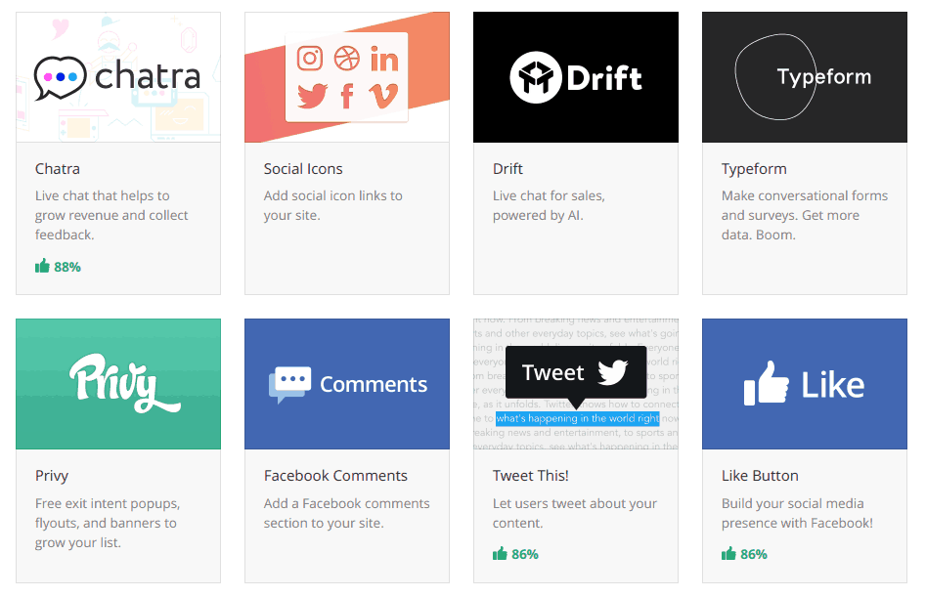This screenshot has height=597, width=926.
Task: Click the Facebook thumbs-up icon on Like banner
Action: point(766,383)
